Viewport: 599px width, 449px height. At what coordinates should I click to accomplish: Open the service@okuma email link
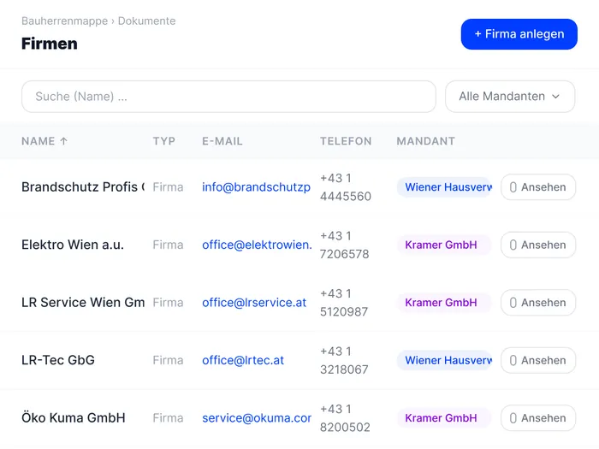257,417
